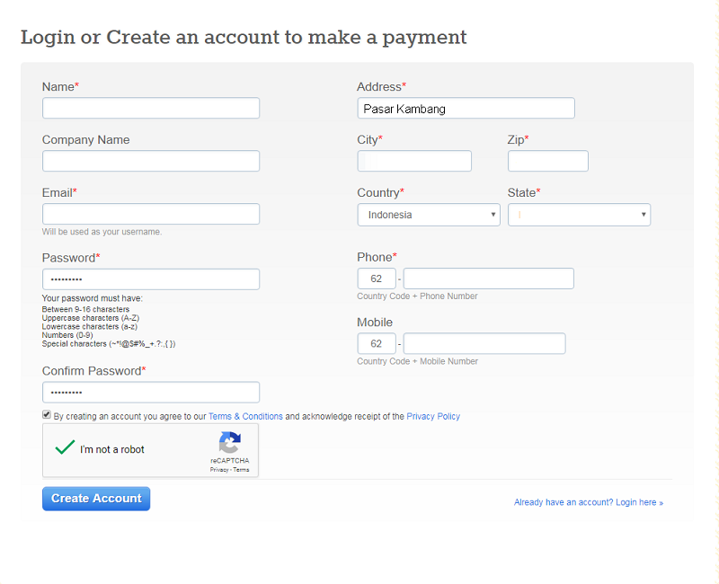Click the reCAPTCHA Privacy link

coord(218,469)
